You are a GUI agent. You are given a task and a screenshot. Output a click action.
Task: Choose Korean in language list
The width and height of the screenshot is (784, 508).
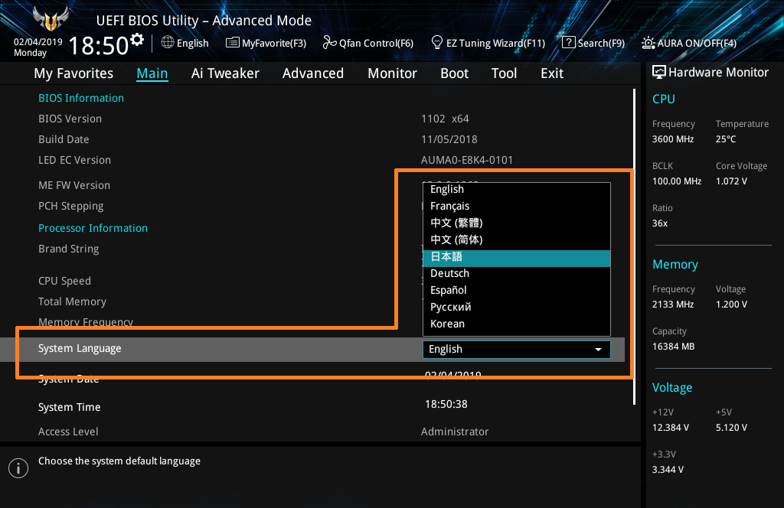517,324
